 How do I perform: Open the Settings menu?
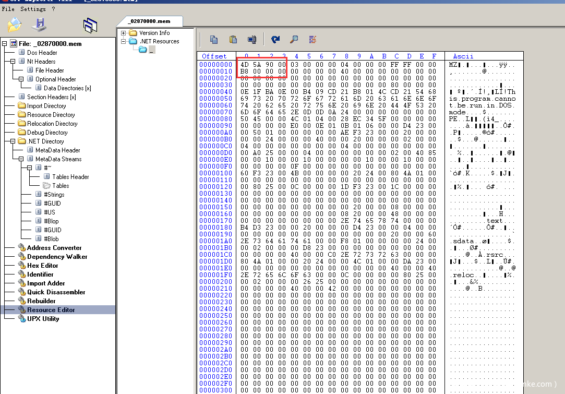(32, 9)
